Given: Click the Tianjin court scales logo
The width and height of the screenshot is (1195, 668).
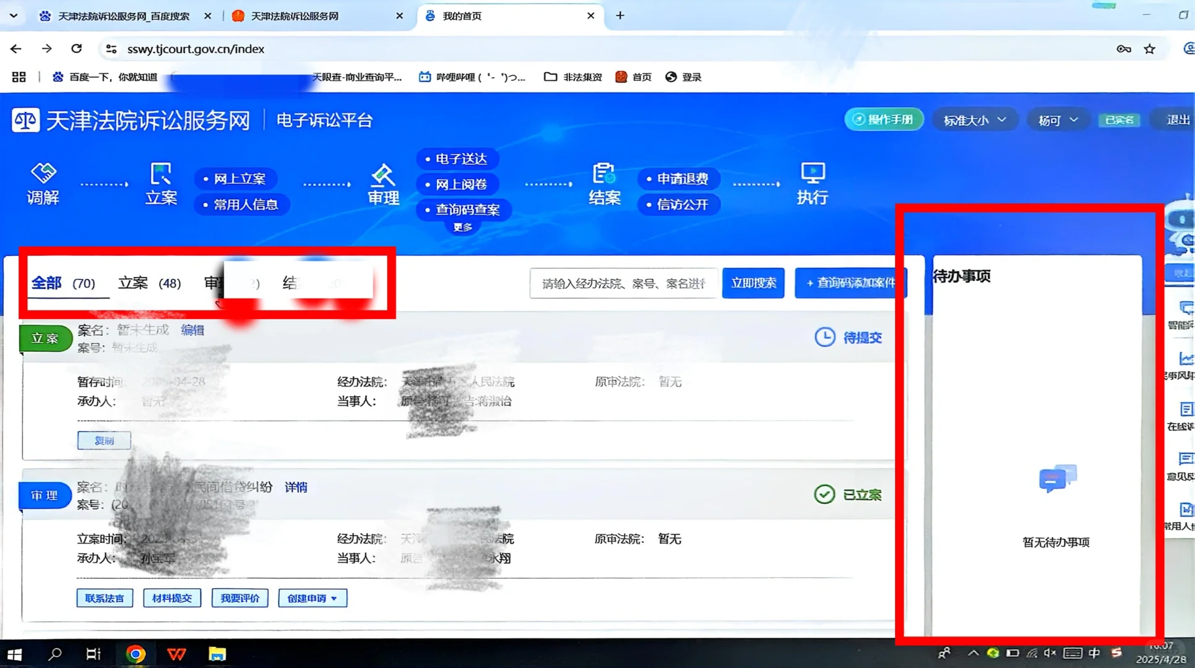Looking at the screenshot, I should click(x=25, y=120).
